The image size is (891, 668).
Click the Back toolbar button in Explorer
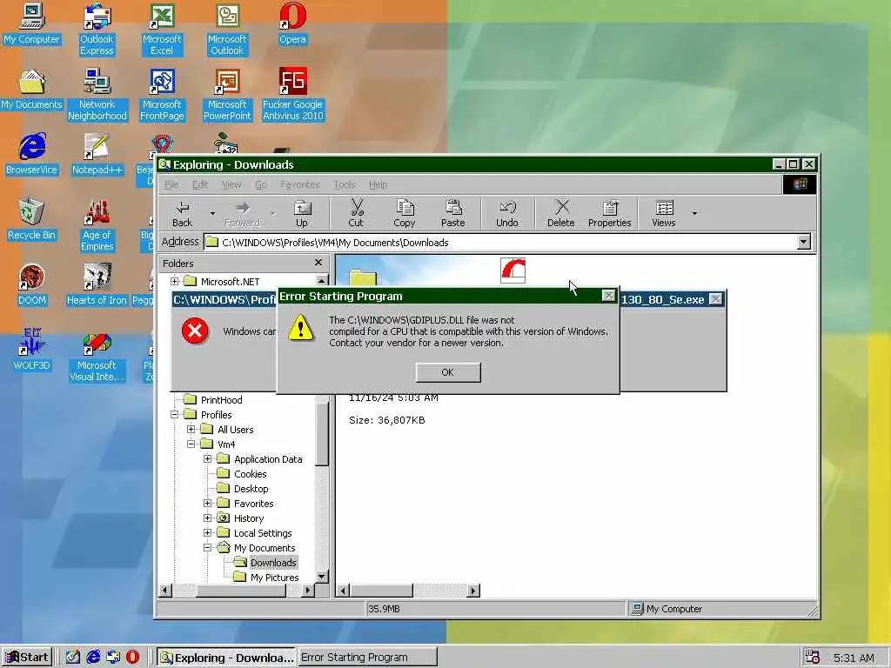pyautogui.click(x=183, y=214)
